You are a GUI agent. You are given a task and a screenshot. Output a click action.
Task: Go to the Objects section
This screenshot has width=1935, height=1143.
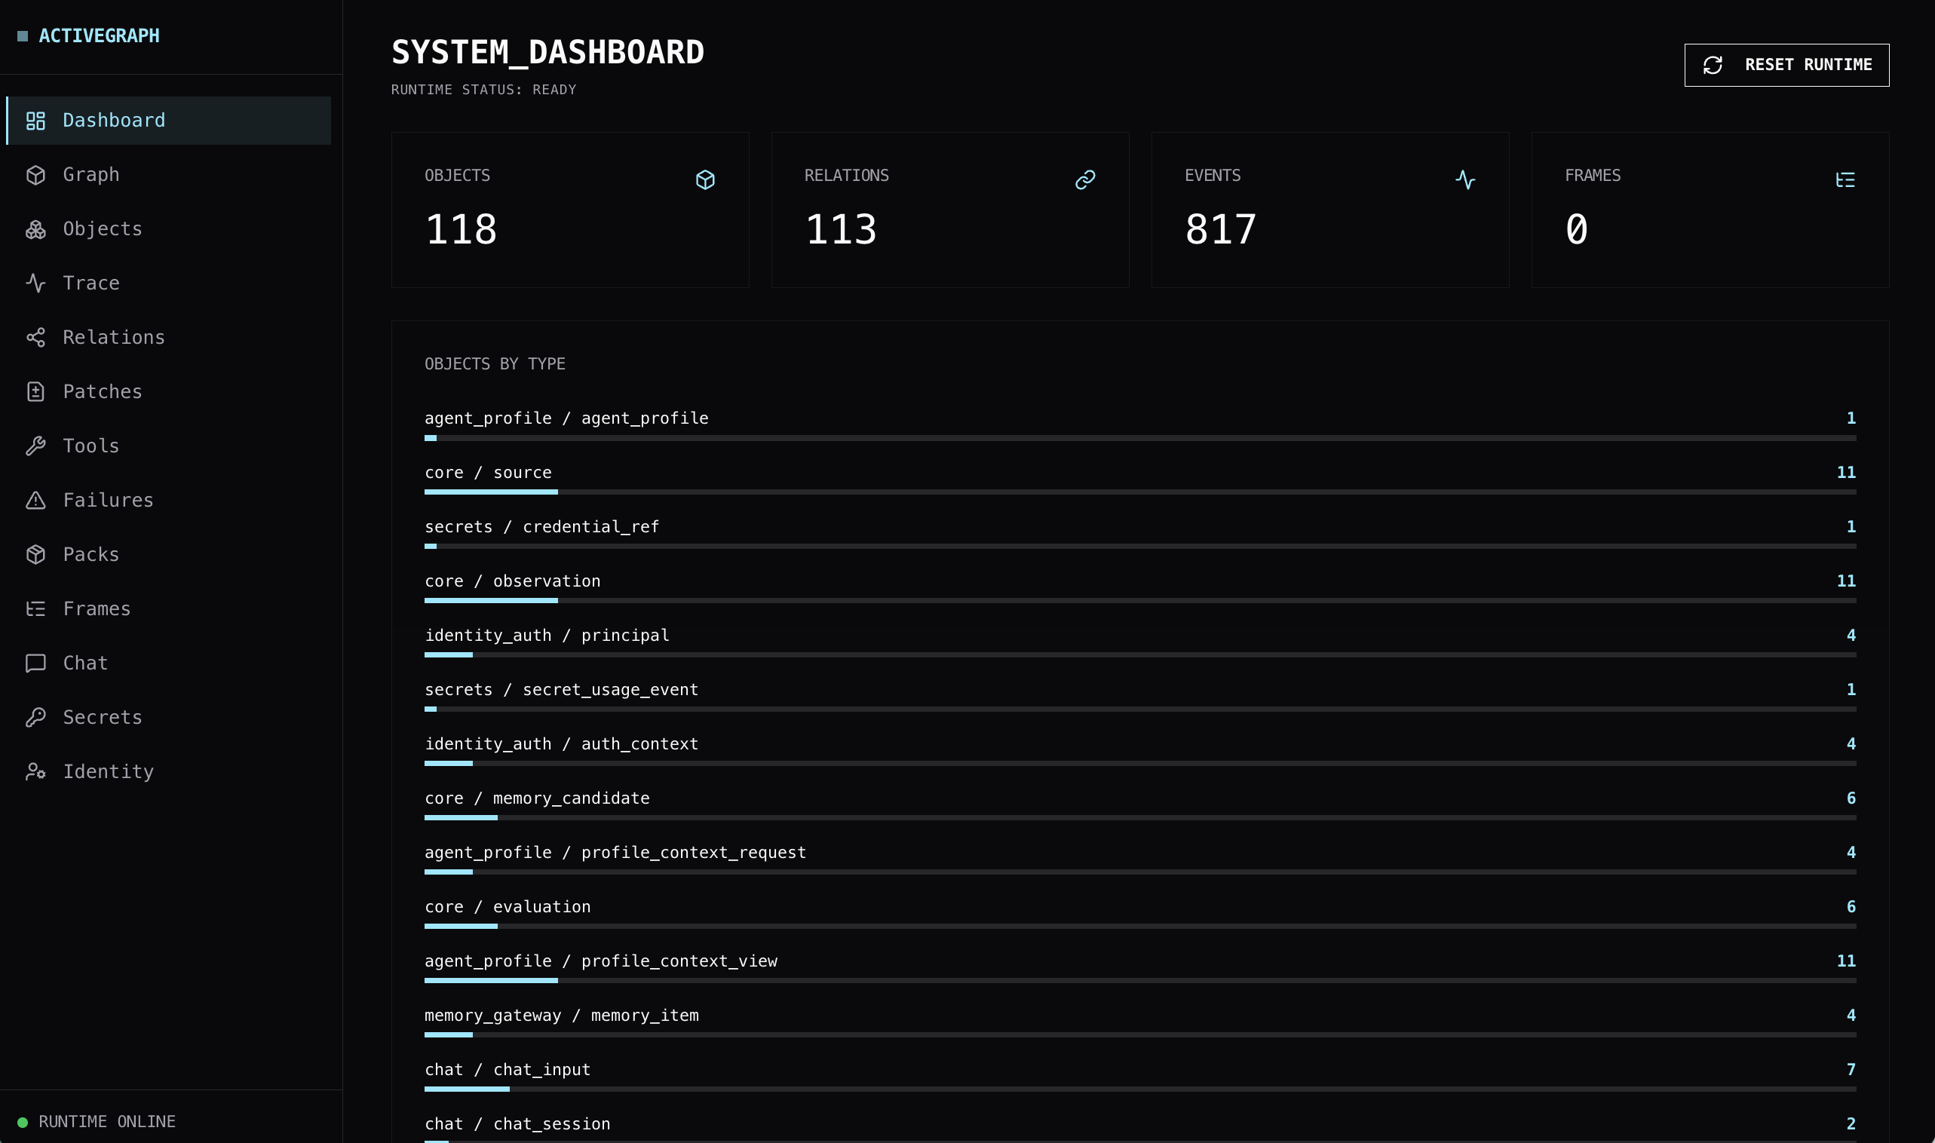169,229
